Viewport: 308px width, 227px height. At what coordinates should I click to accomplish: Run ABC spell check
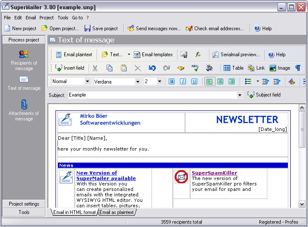coord(195,68)
